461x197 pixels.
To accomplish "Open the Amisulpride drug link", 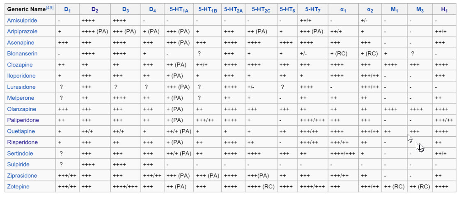I will click(22, 21).
